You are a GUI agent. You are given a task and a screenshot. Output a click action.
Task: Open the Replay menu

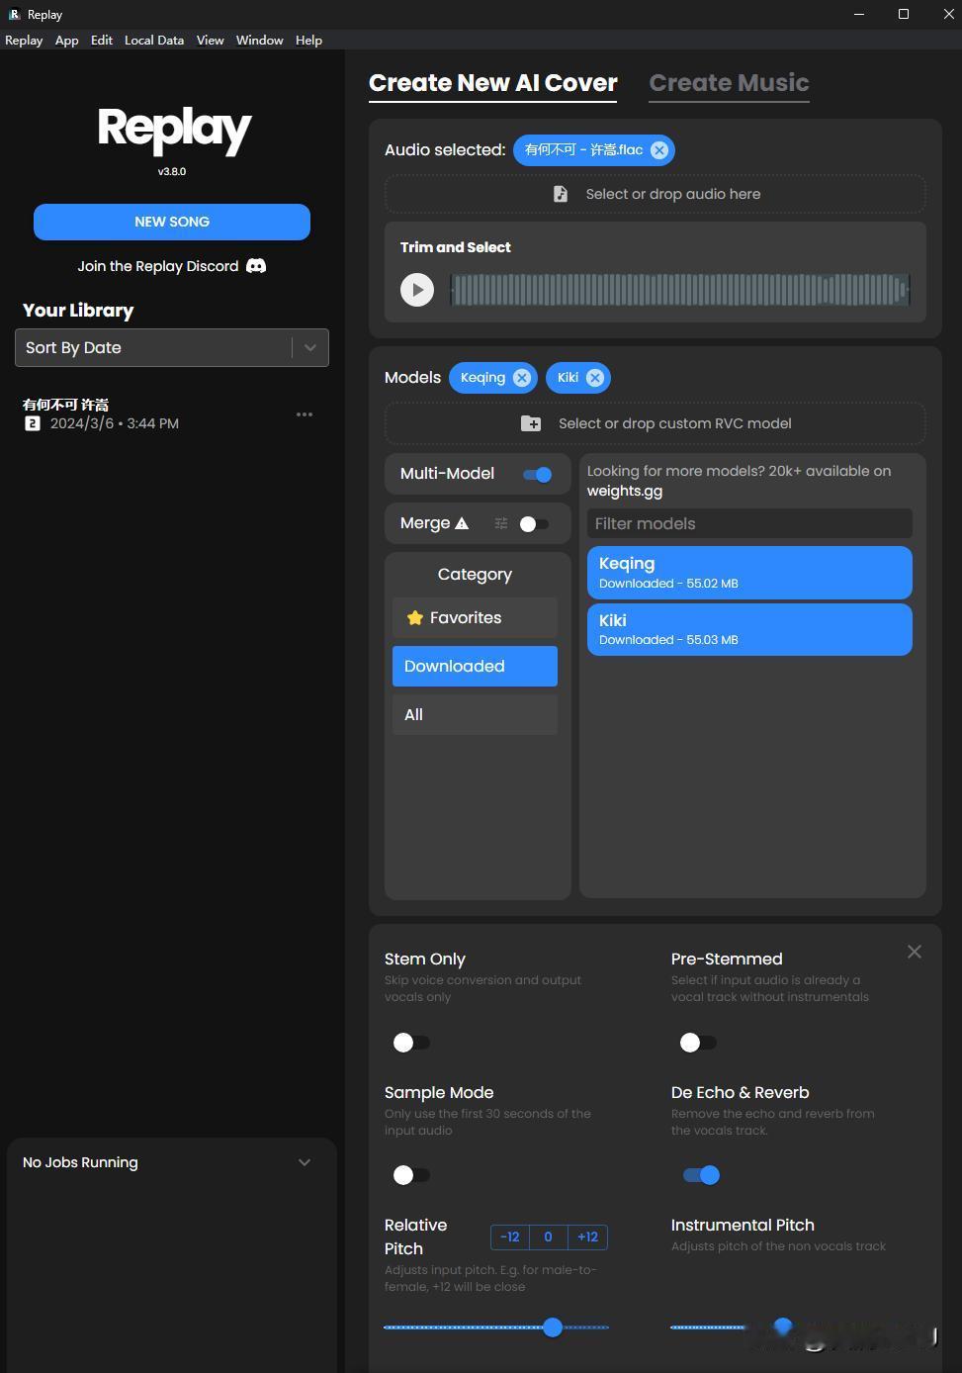coord(24,41)
